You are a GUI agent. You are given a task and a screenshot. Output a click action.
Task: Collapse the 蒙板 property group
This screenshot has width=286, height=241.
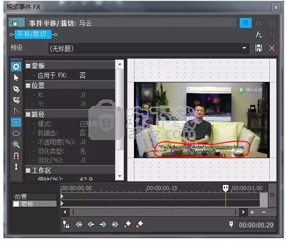(28, 66)
